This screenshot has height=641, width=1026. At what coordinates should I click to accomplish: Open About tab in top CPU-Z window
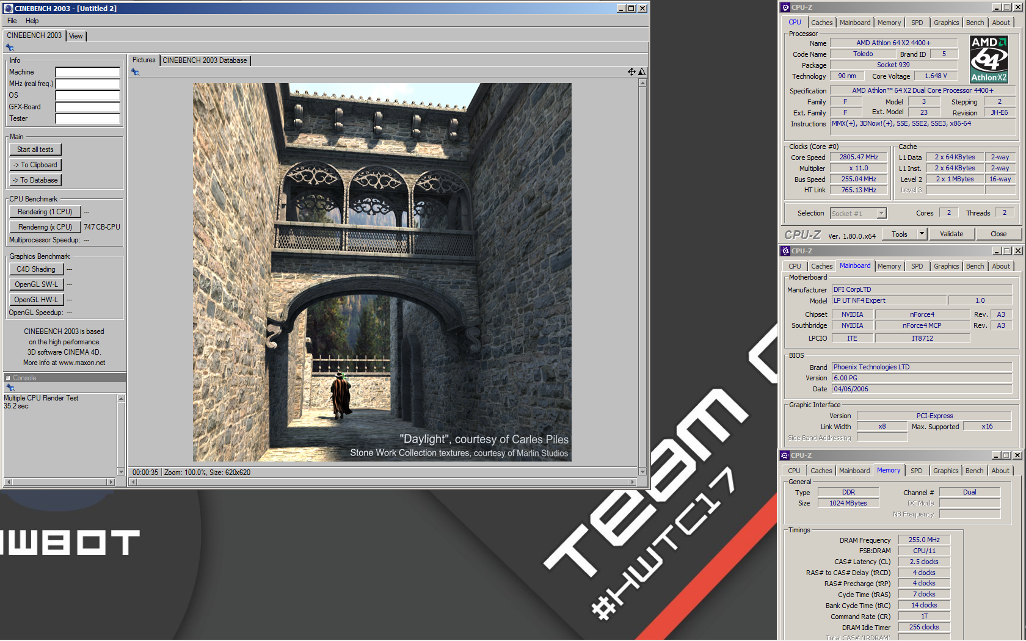click(1000, 23)
